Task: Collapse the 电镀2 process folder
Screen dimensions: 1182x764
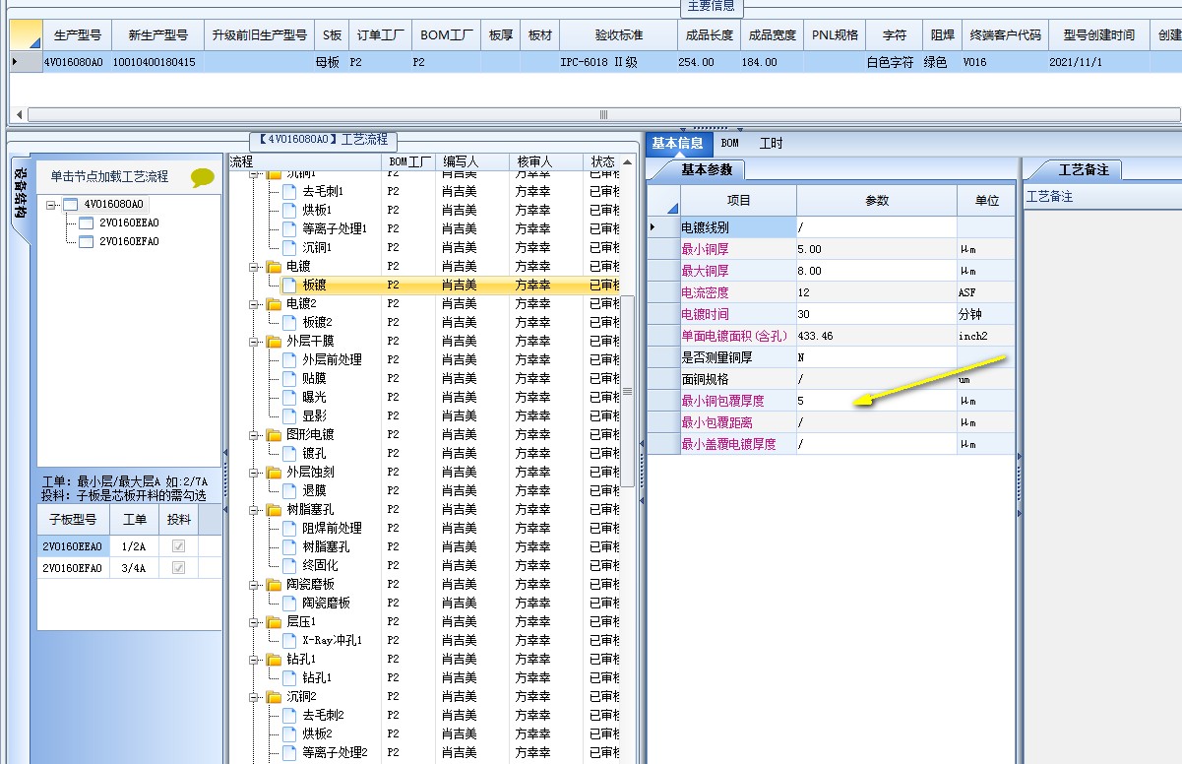Action: 256,304
